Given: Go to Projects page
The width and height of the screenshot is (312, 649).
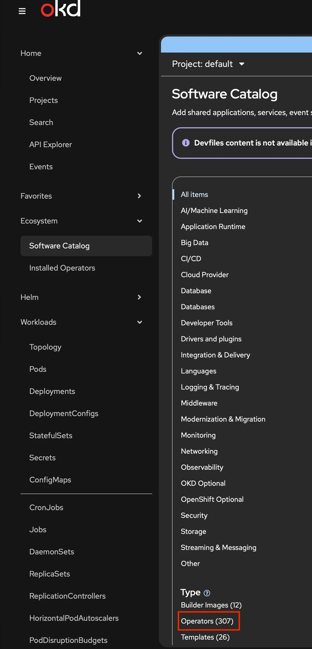Looking at the screenshot, I should pos(43,100).
